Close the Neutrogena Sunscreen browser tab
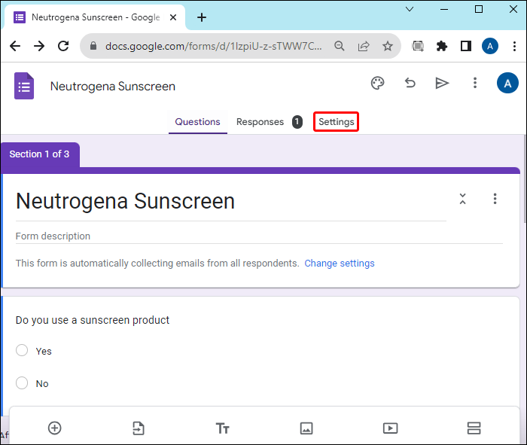This screenshot has height=445, width=527. point(173,17)
